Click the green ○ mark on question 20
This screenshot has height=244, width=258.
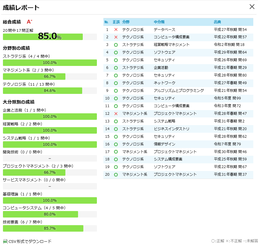116,175
